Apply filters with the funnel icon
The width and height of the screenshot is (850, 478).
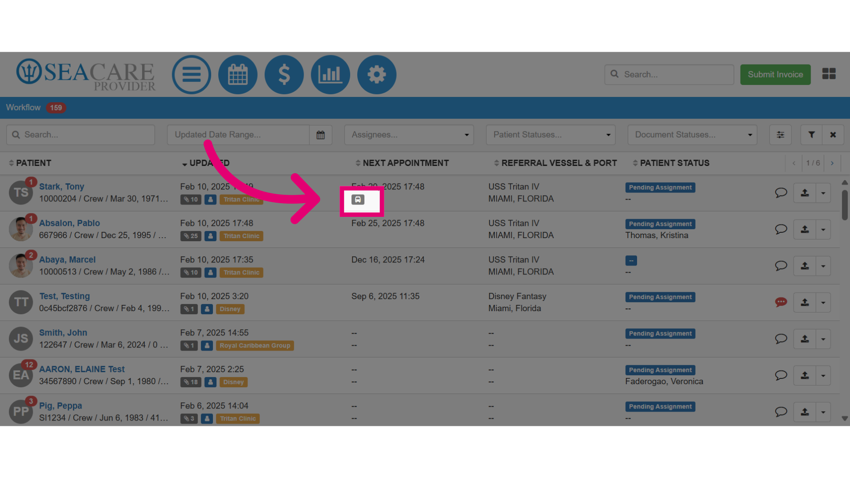coord(811,135)
